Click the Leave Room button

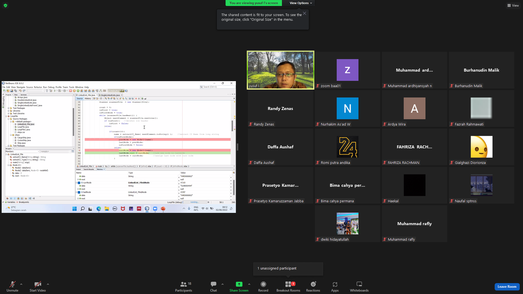[x=507, y=287]
